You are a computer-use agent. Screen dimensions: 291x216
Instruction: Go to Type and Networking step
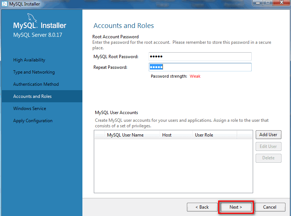[34, 72]
